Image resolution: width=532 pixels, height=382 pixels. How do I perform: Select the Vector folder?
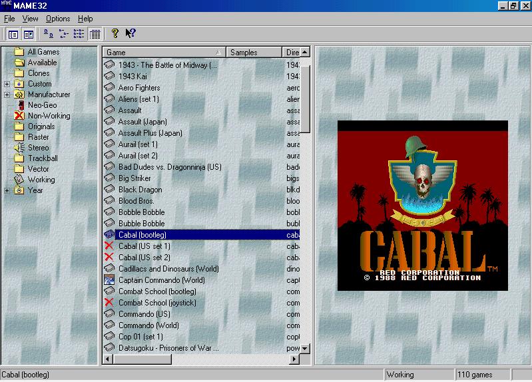(38, 169)
